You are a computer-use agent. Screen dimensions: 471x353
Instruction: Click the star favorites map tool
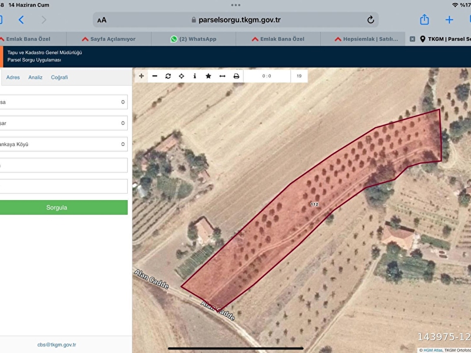(x=208, y=76)
